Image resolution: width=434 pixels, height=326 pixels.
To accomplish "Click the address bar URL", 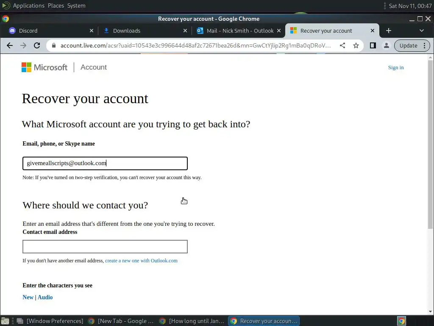I will coord(195,45).
